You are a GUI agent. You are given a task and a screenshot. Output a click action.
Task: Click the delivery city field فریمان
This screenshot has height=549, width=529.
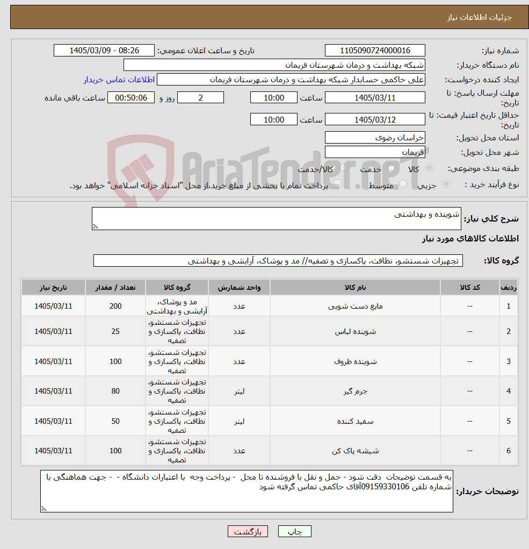(x=375, y=152)
